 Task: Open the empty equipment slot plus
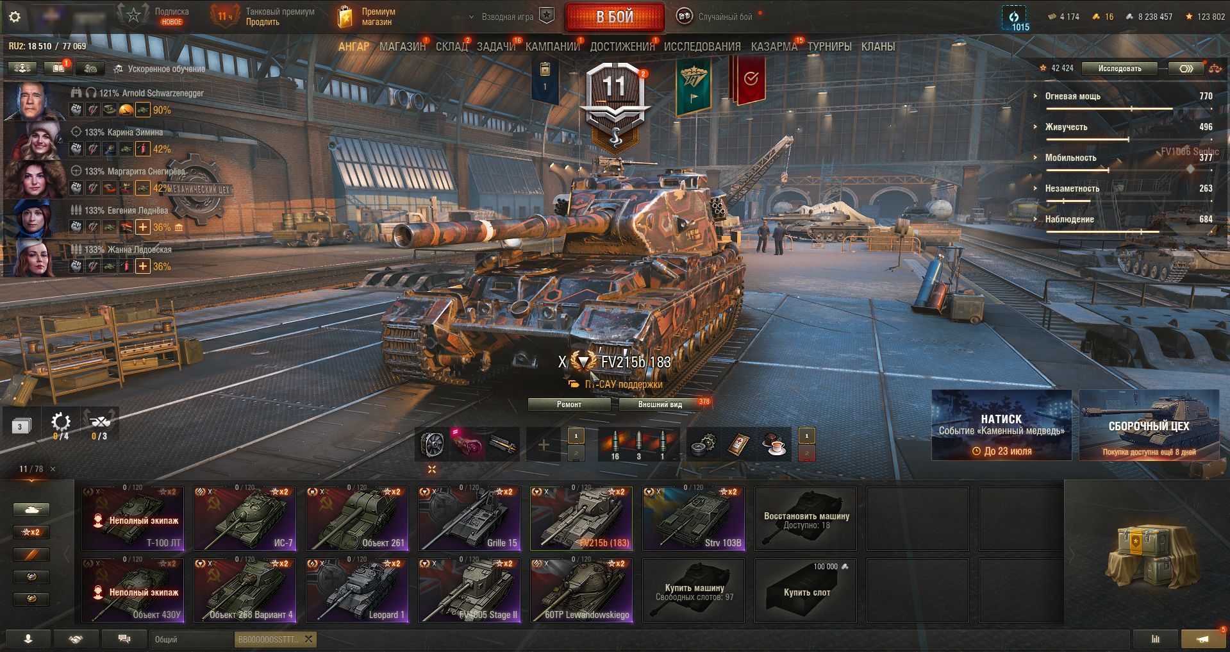tap(543, 444)
